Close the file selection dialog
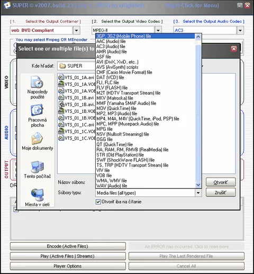 (x=234, y=49)
